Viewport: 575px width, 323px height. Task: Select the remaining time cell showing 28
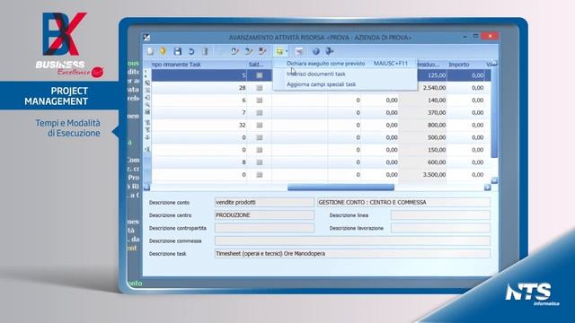click(199, 88)
